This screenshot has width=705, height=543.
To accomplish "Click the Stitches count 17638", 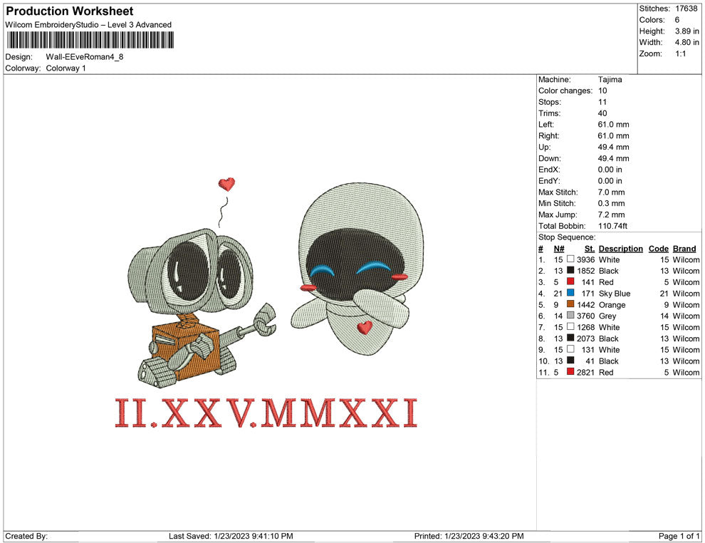I will pyautogui.click(x=686, y=9).
